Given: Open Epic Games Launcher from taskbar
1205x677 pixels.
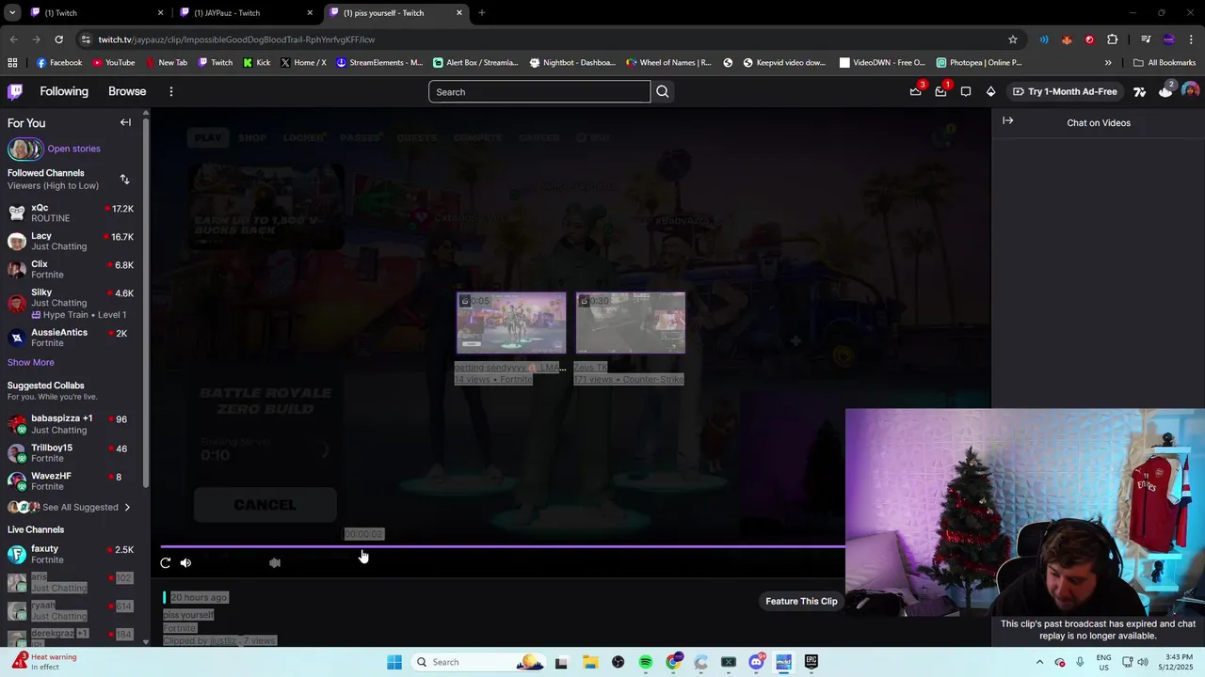Looking at the screenshot, I should coord(811,662).
